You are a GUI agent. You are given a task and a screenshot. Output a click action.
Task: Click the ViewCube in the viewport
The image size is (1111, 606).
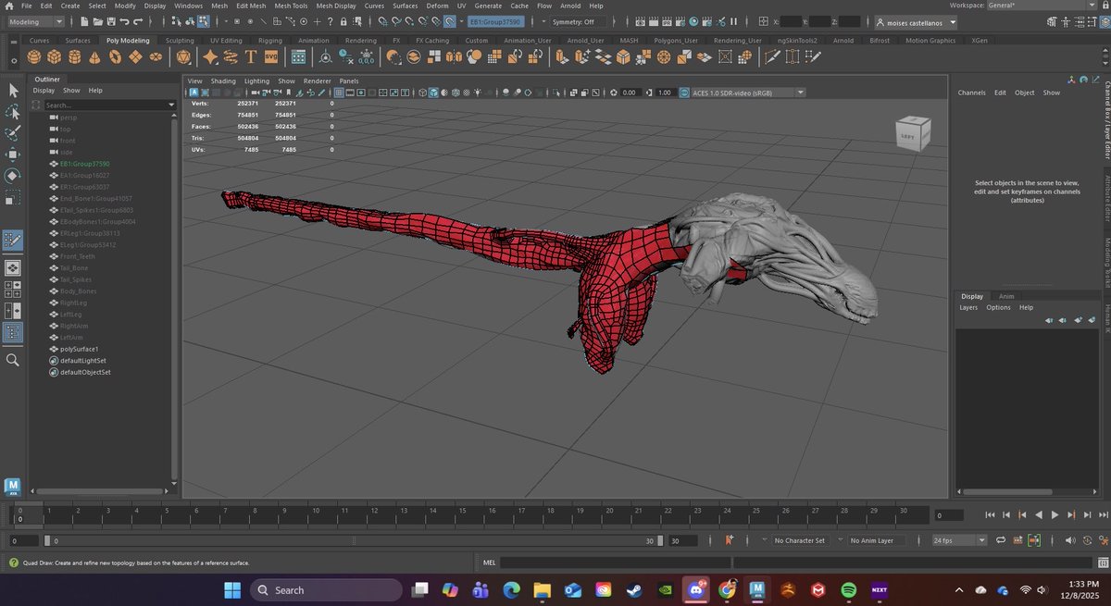(x=912, y=133)
